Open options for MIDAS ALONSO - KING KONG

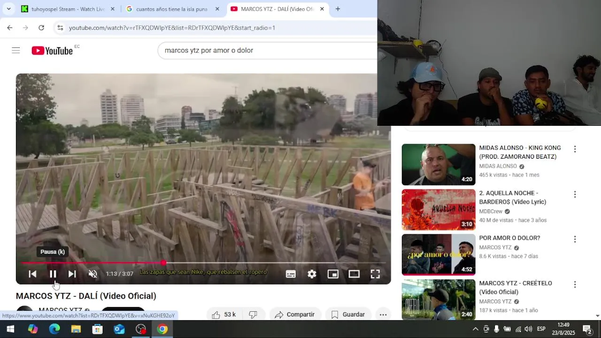point(575,149)
